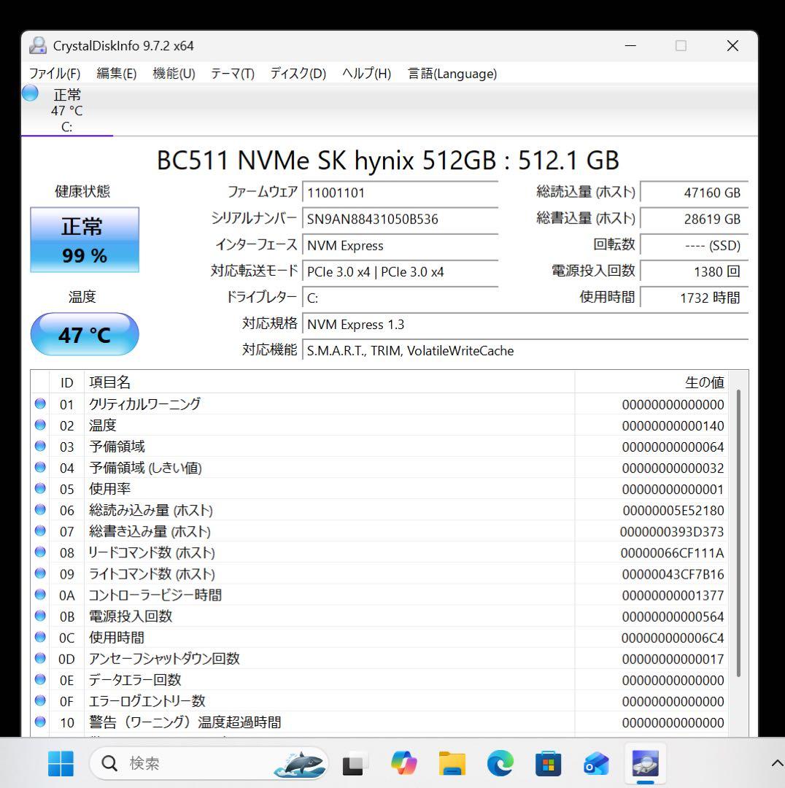
Task: Click status orb for 09 ライトコマンド数
Action: coord(40,573)
